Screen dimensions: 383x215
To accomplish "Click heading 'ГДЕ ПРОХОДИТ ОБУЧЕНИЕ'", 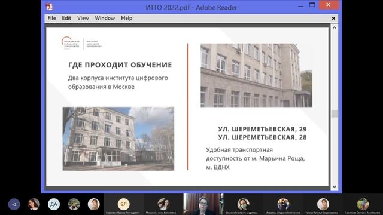I will (120, 65).
